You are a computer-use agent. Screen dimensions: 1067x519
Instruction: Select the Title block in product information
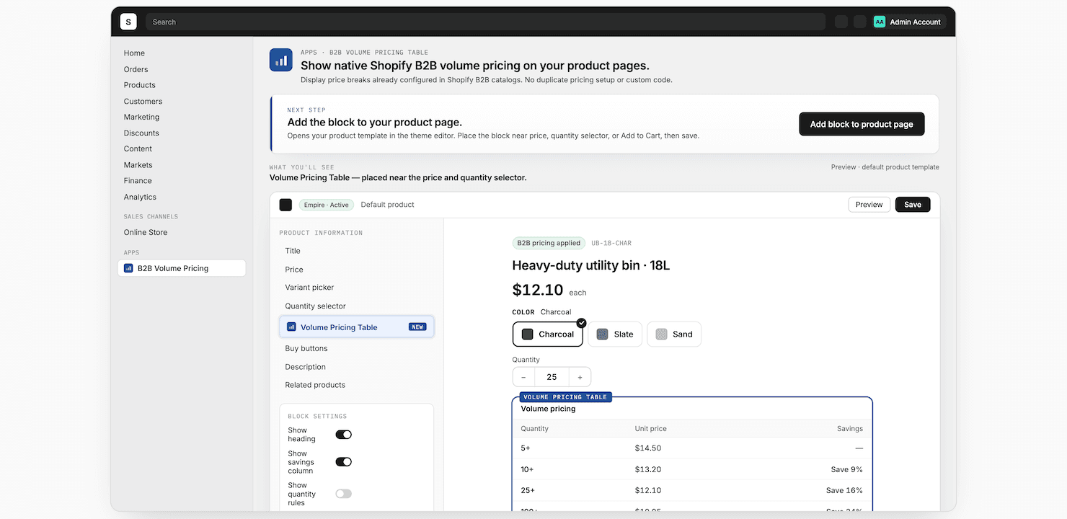[x=293, y=251]
